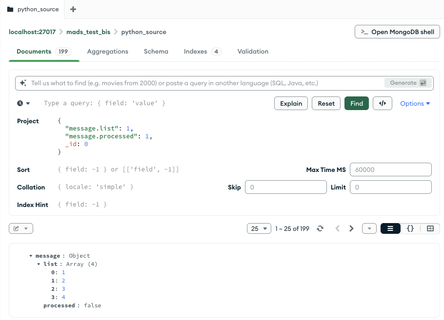Click the refresh documents icon

[x=320, y=228]
